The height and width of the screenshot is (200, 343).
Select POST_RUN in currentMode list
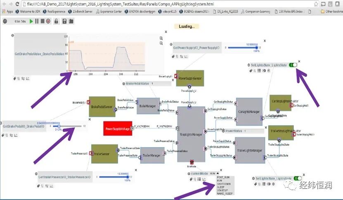(223, 177)
